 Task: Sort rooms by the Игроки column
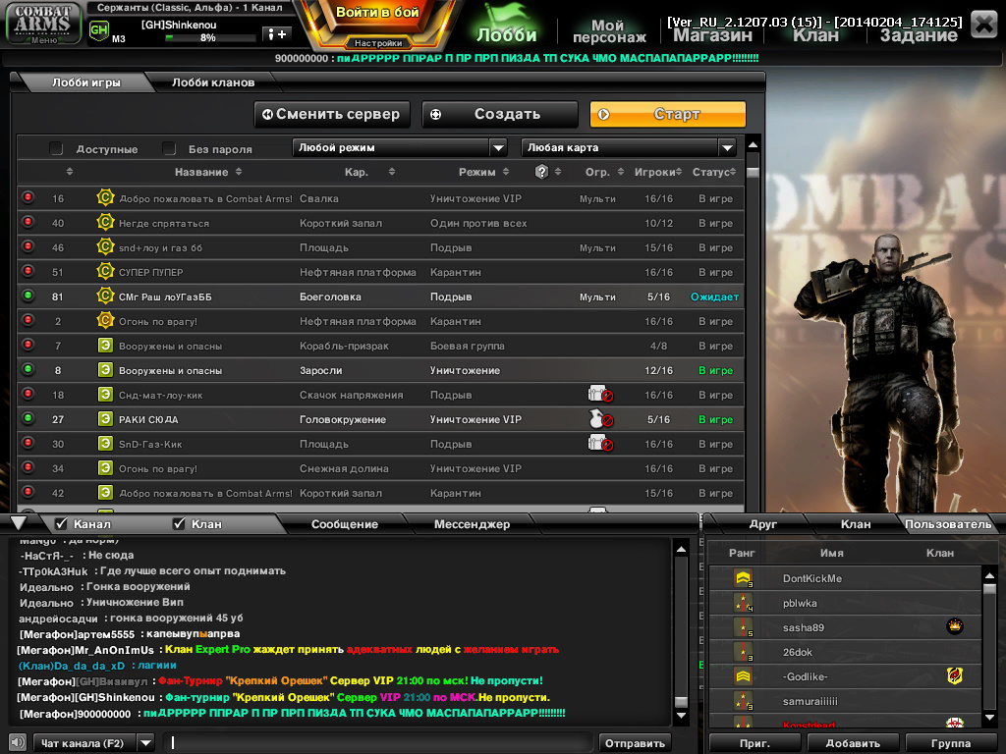coord(659,172)
